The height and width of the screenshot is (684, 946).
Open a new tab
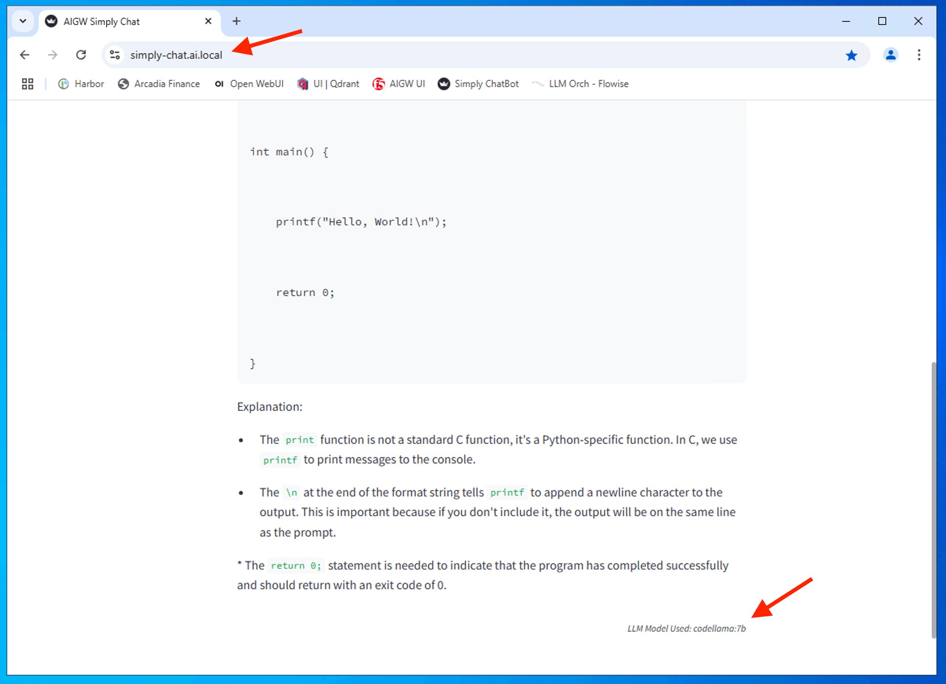236,21
